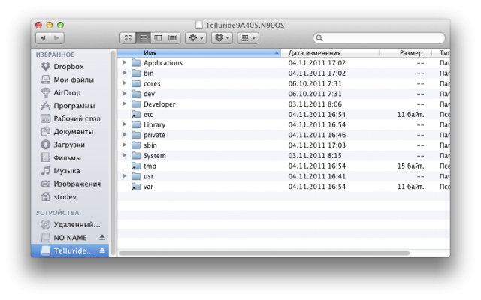Click the sbin folder date 04.11.2011 17:03
Viewport: 481px width, 300px height.
317,145
